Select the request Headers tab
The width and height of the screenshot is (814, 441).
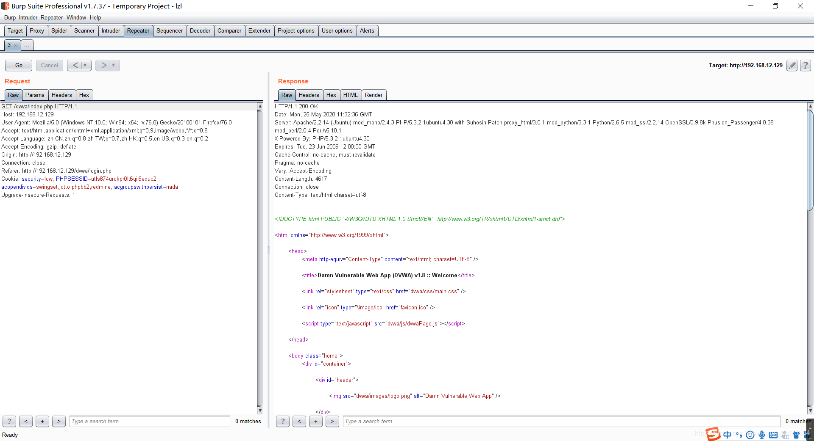point(62,95)
